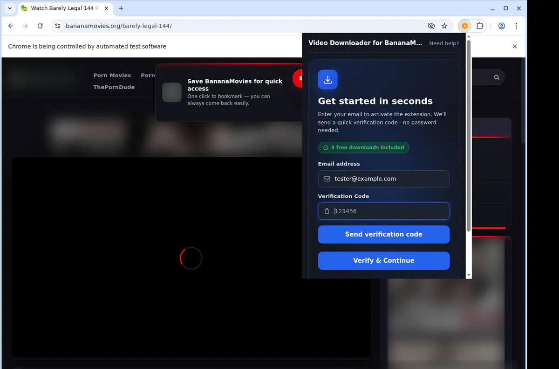
Task: Click the Save BananaMovies bookmark banner icon
Action: tap(172, 92)
